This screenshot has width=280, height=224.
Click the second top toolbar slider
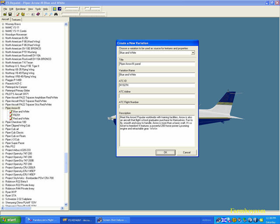(x=93, y=9)
